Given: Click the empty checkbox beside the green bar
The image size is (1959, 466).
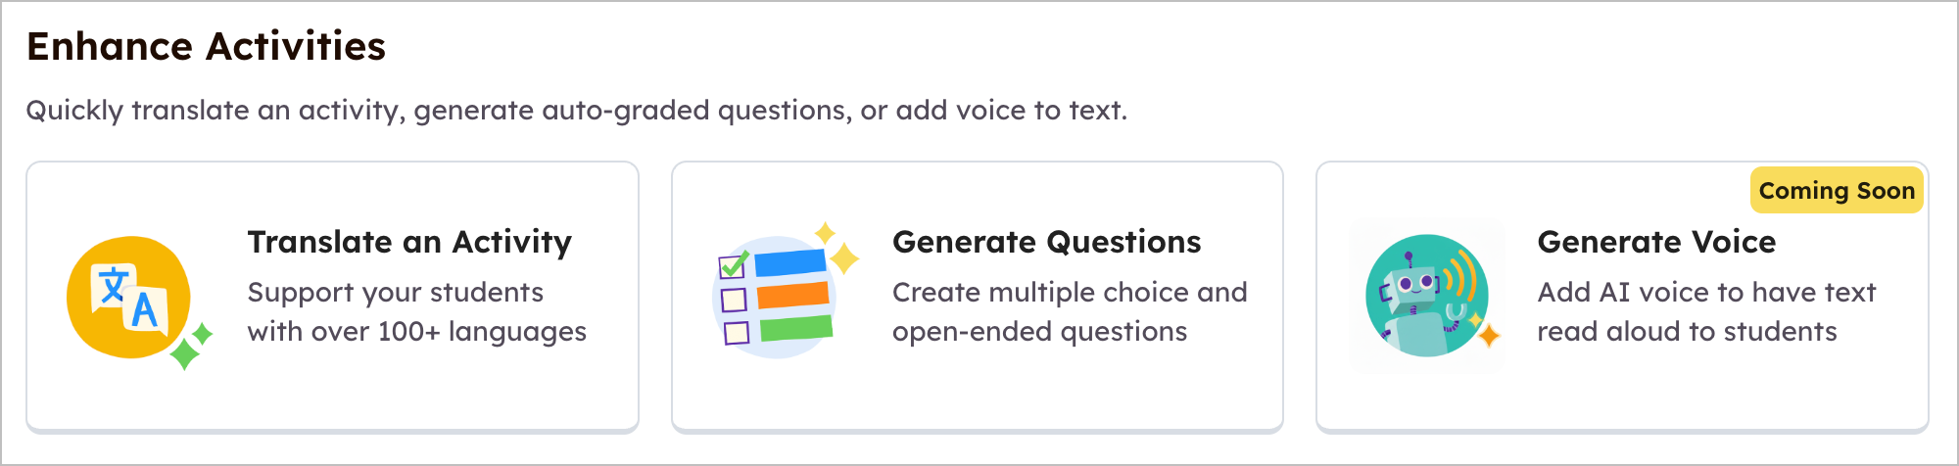Looking at the screenshot, I should coord(737,333).
